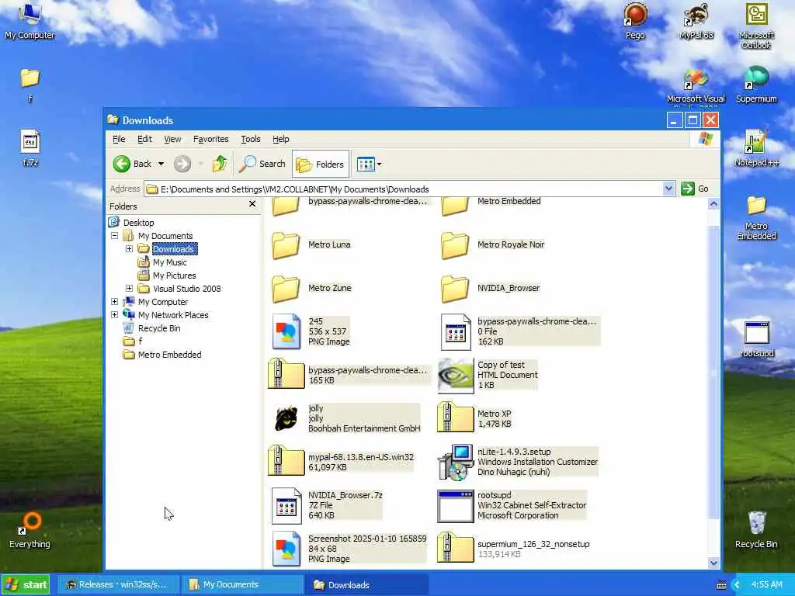The height and width of the screenshot is (596, 795).
Task: Open the Favorites menu
Action: 210,139
